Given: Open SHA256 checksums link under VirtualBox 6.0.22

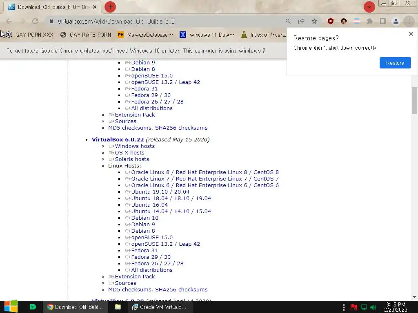Looking at the screenshot, I should click(181, 290).
